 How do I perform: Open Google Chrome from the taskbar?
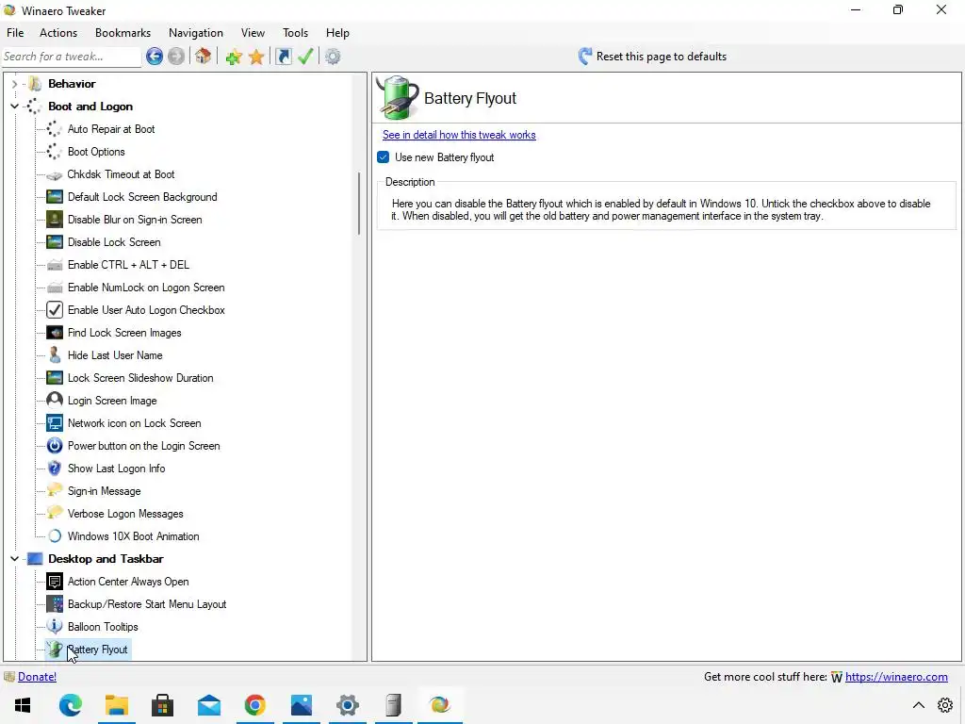click(254, 705)
